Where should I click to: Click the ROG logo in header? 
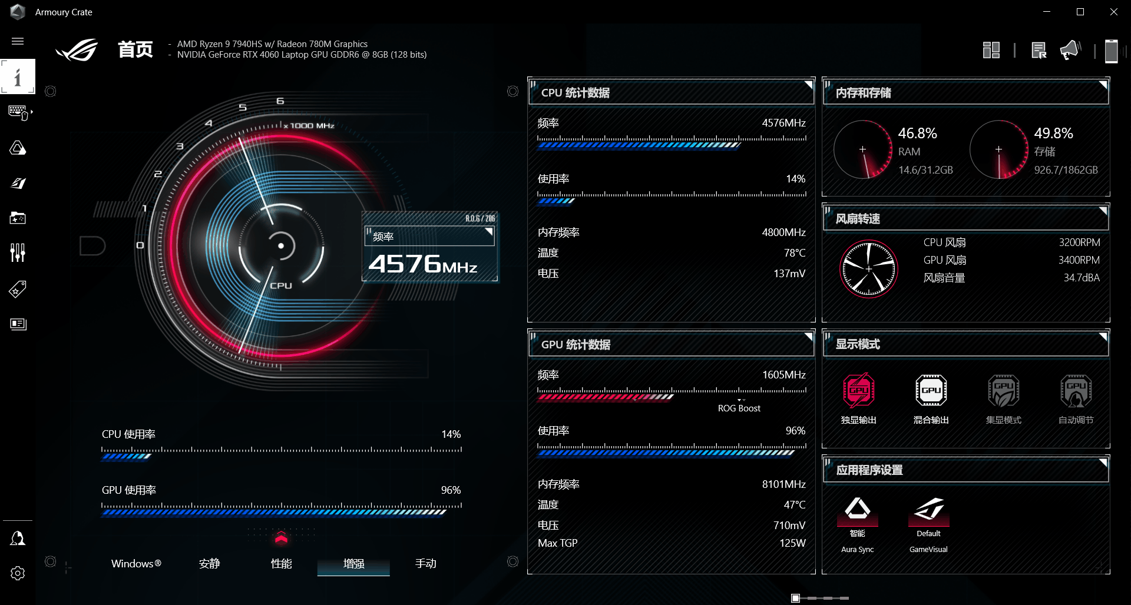point(77,50)
